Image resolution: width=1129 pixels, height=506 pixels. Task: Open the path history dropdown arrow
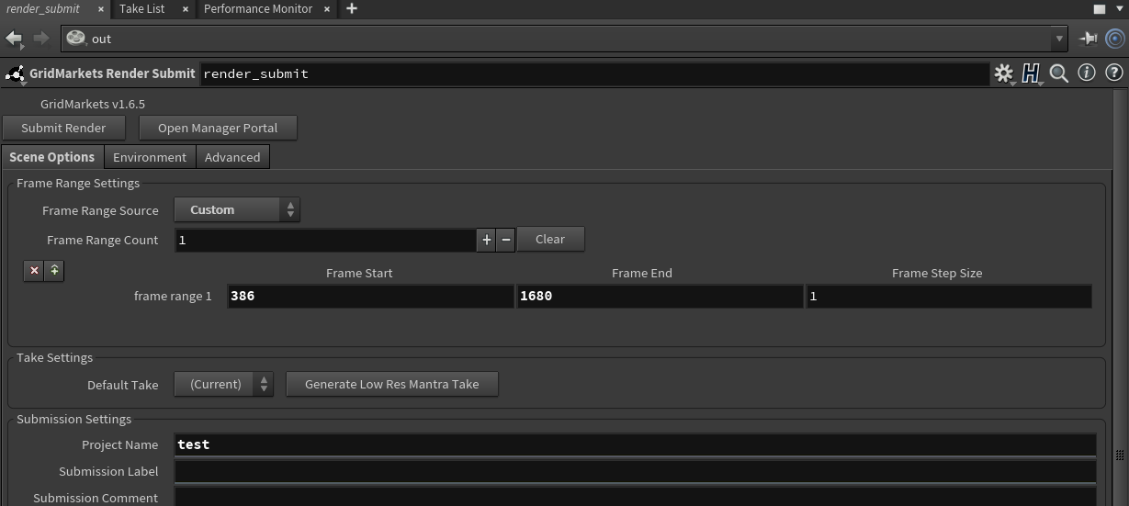coord(1059,39)
